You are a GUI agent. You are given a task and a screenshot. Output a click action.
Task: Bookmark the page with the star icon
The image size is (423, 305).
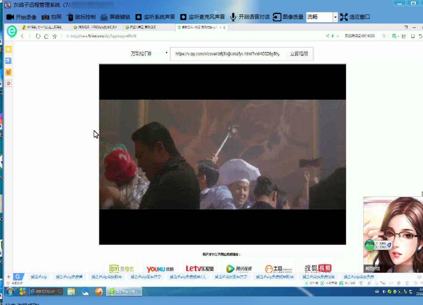(x=54, y=36)
